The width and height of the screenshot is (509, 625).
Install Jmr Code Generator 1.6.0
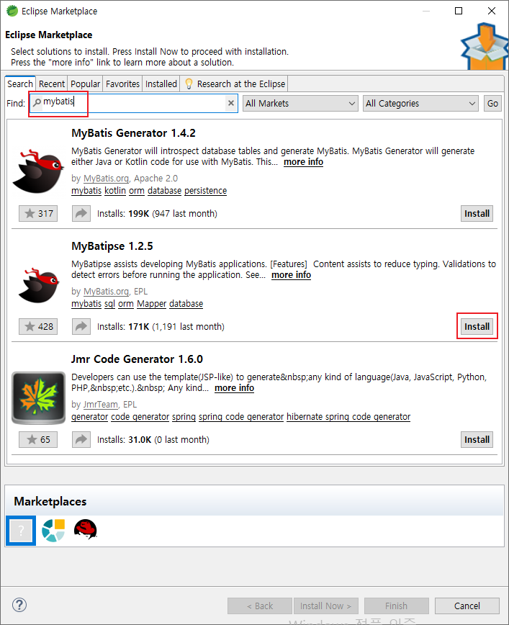coord(477,440)
